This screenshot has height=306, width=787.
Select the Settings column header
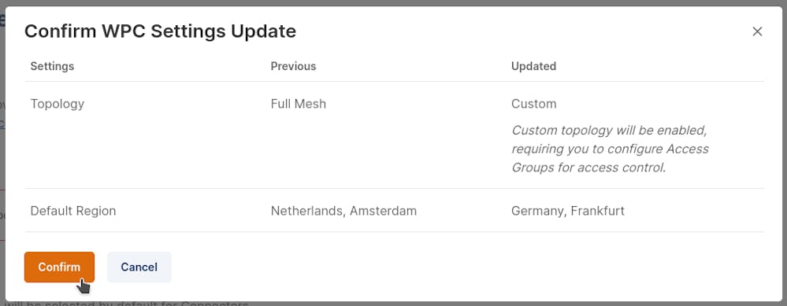pos(52,66)
